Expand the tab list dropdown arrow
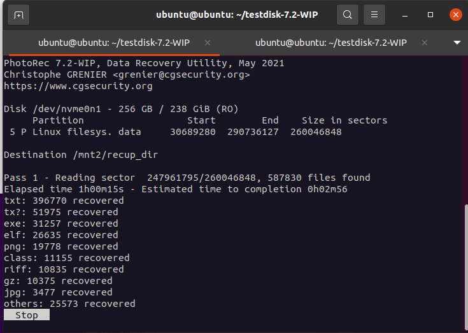468x333 pixels. (457, 43)
